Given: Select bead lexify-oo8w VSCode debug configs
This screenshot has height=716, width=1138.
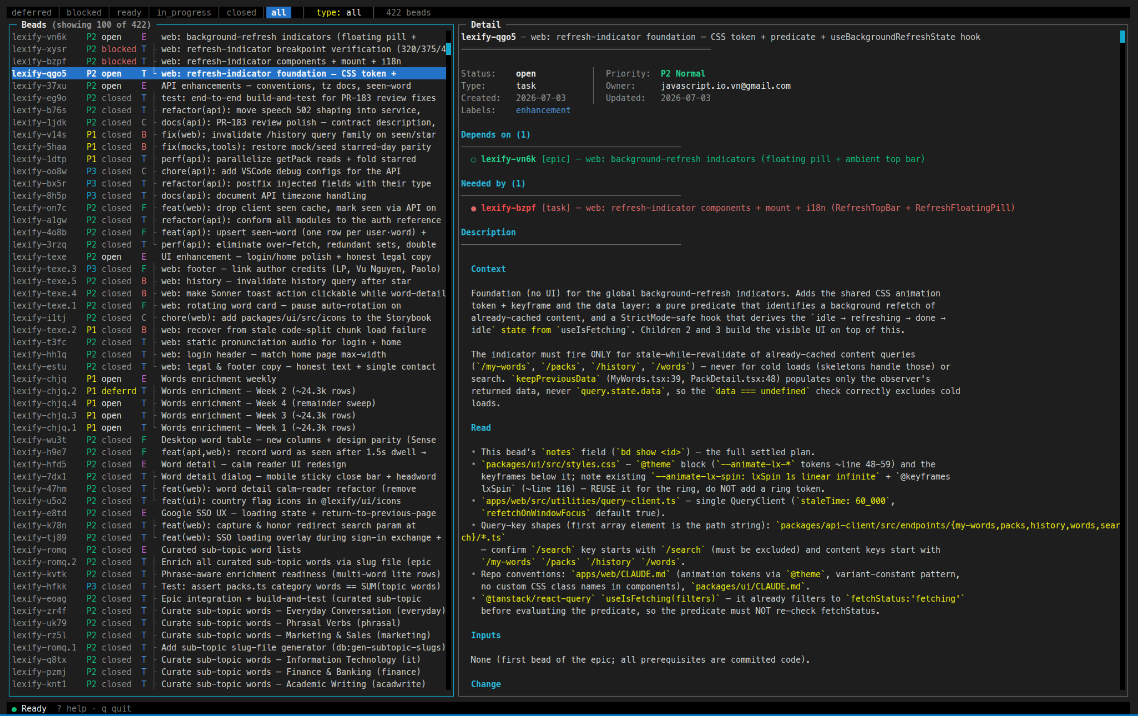Looking at the screenshot, I should [229, 171].
